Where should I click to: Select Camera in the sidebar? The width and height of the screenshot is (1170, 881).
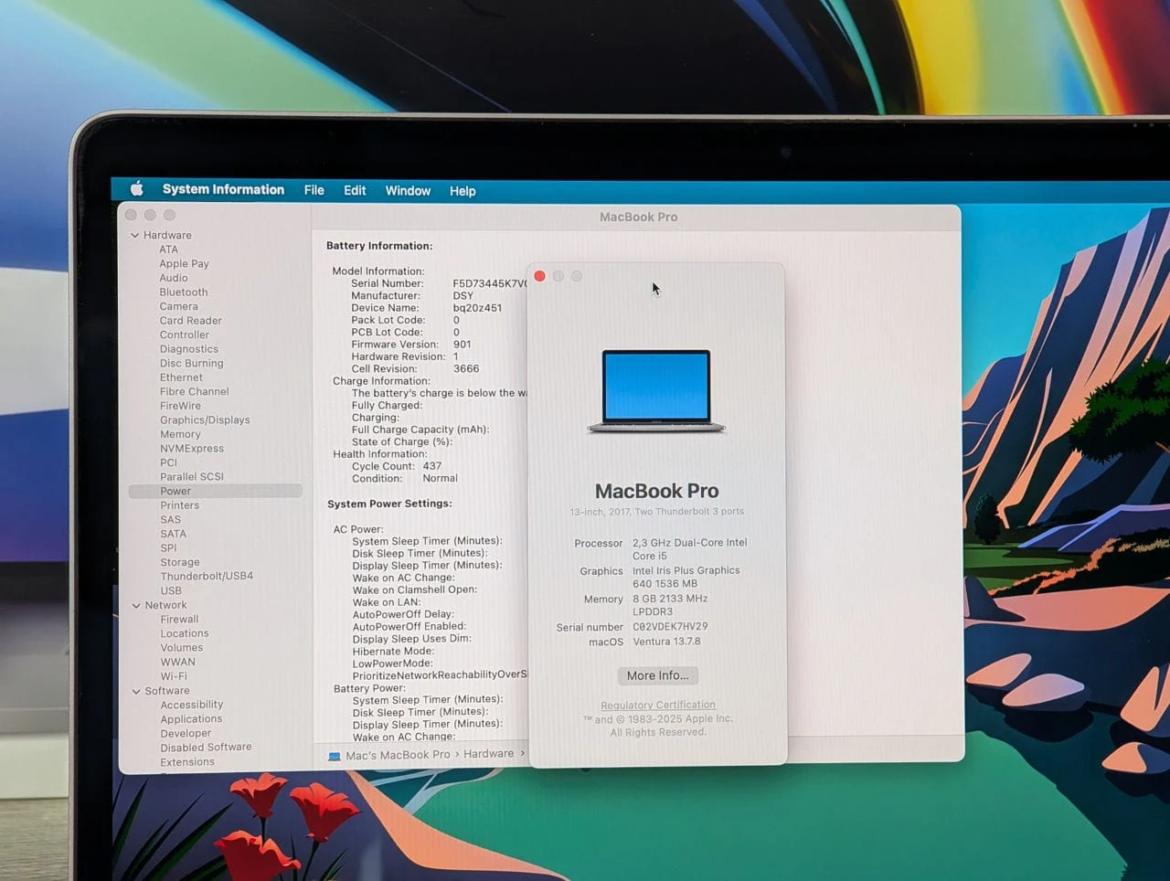pyautogui.click(x=179, y=306)
